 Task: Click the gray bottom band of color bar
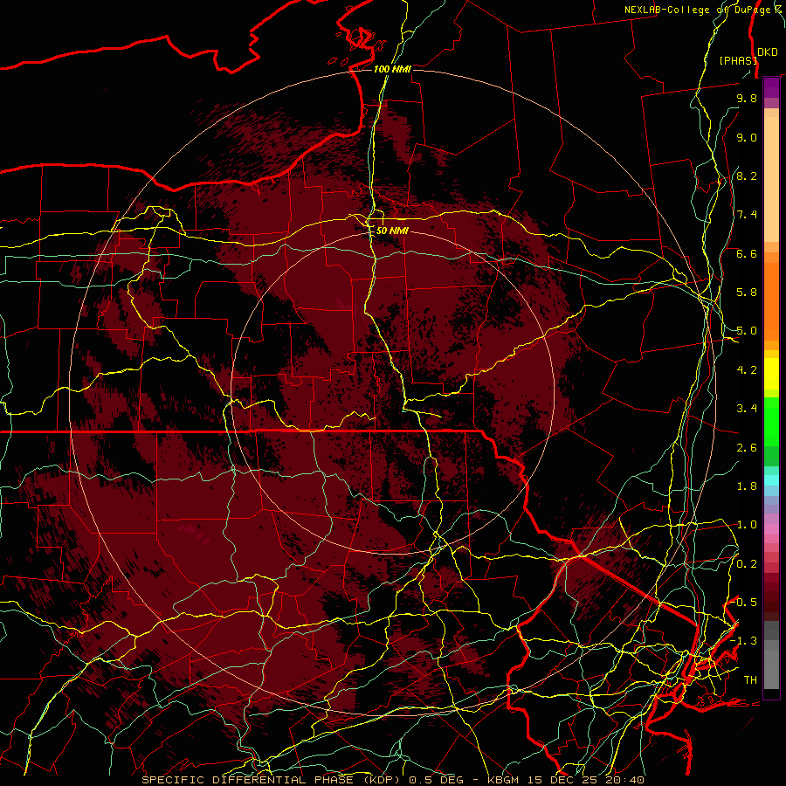click(x=771, y=655)
